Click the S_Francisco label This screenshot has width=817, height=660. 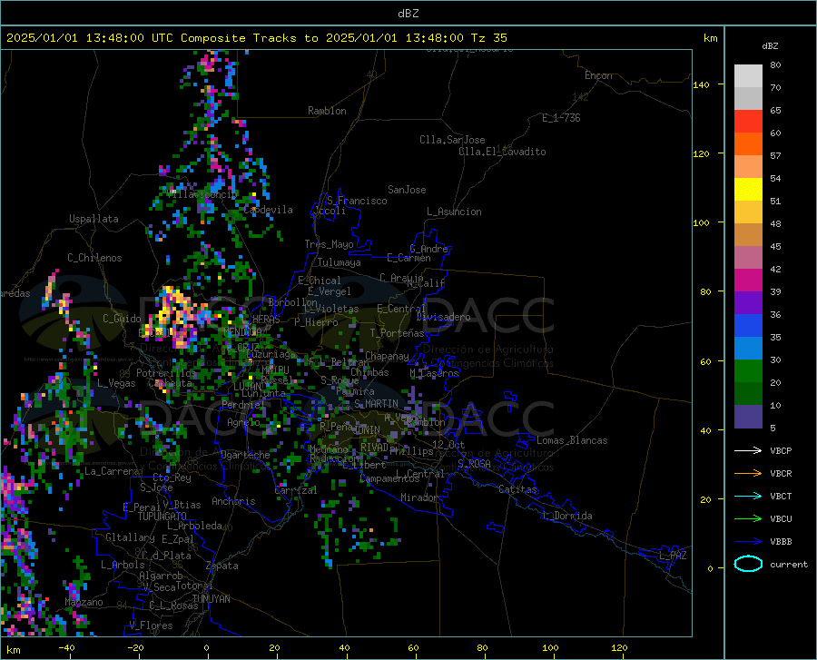pos(357,201)
